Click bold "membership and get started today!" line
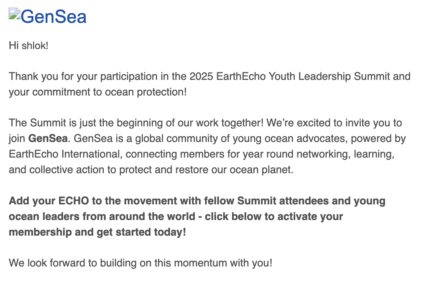The image size is (422, 281). click(x=97, y=232)
